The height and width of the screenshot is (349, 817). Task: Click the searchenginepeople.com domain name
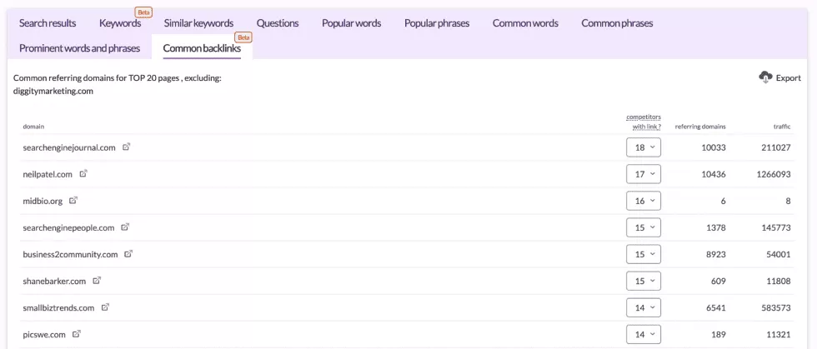(68, 227)
